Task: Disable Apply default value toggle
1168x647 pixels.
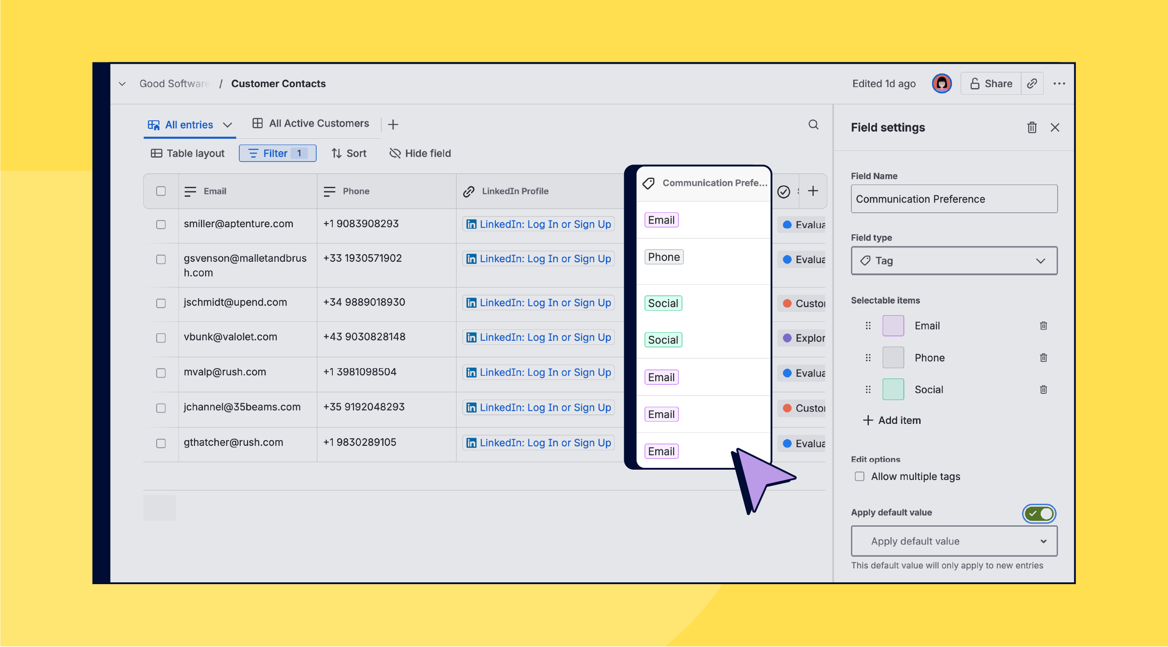Action: click(1039, 513)
